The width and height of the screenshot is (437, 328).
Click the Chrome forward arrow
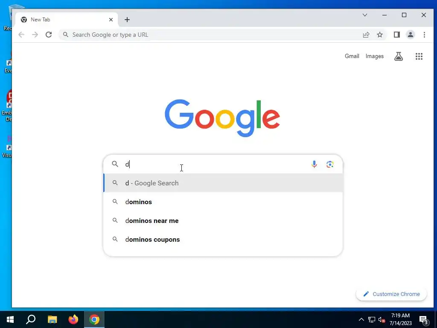35,35
